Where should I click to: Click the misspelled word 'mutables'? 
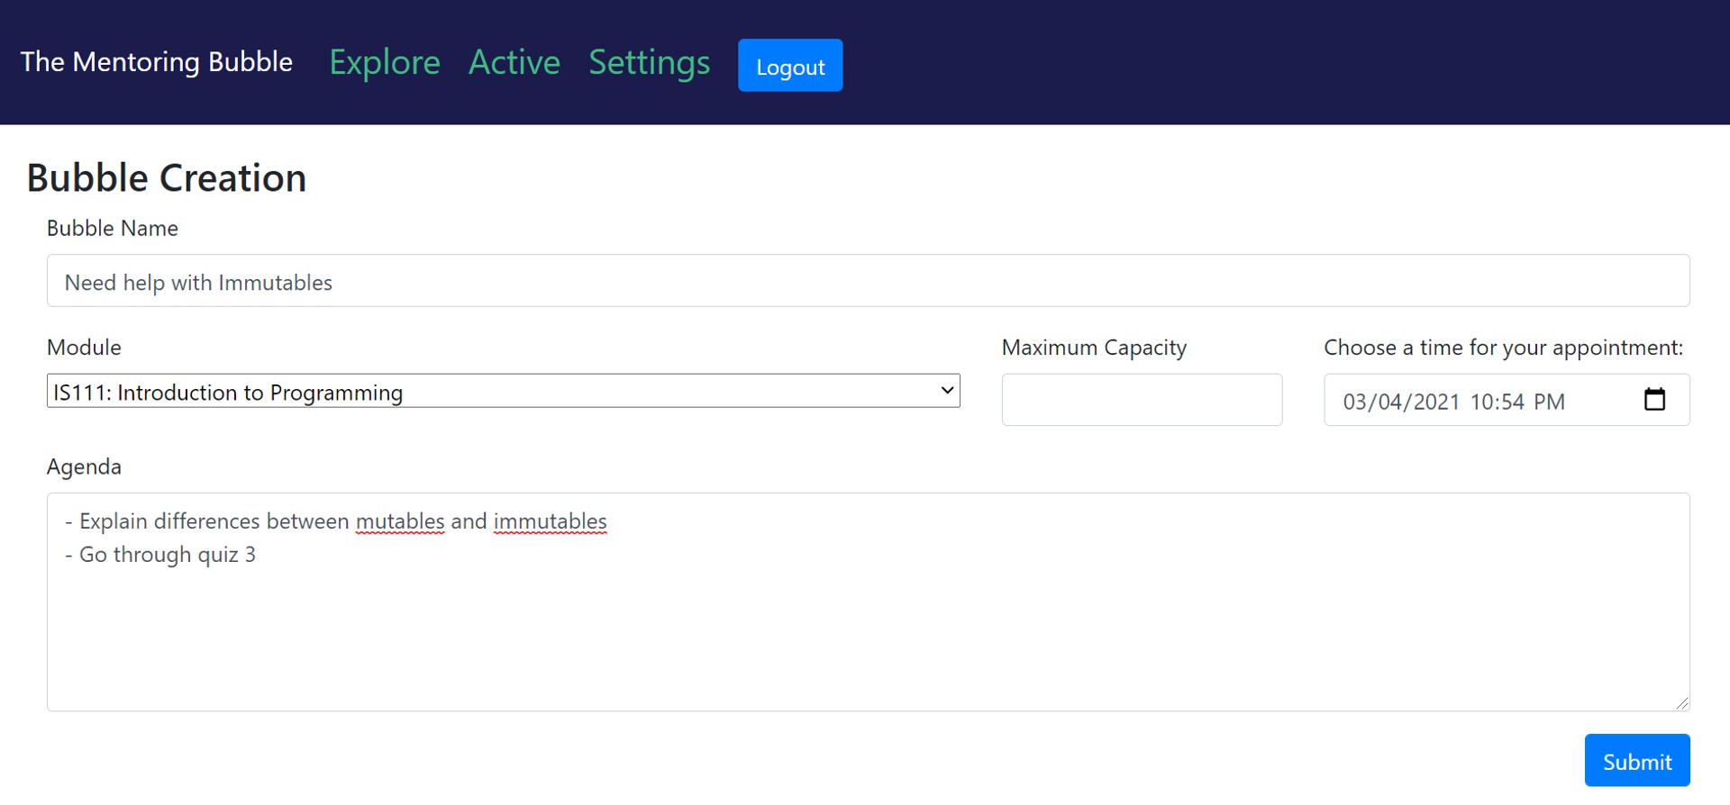tap(400, 521)
